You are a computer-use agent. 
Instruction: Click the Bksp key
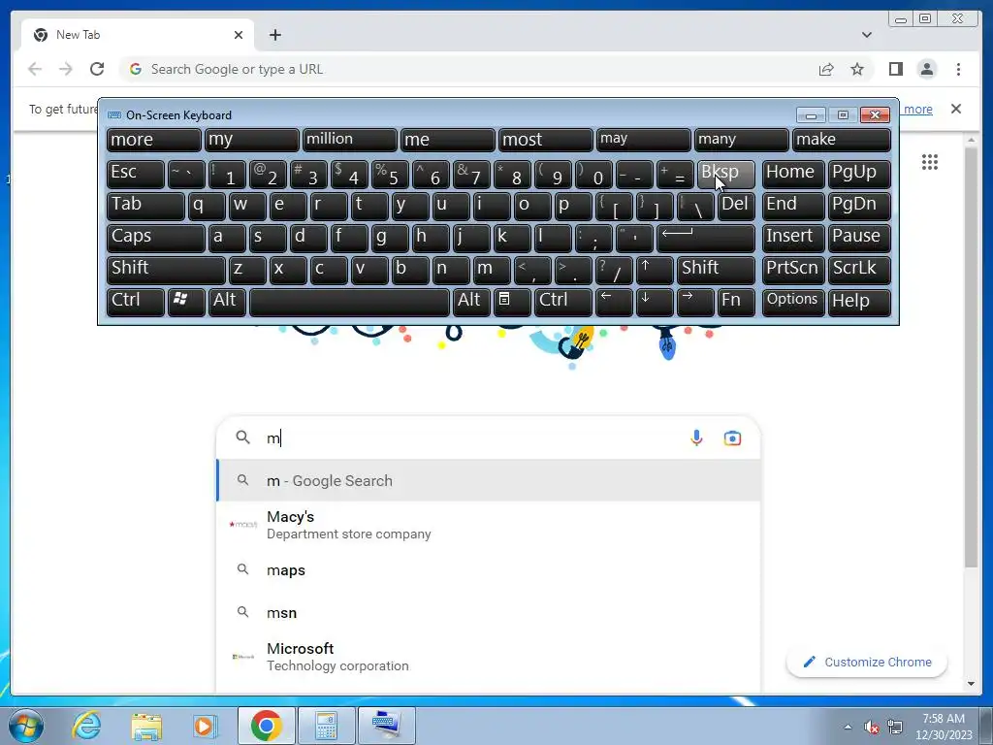point(725,174)
